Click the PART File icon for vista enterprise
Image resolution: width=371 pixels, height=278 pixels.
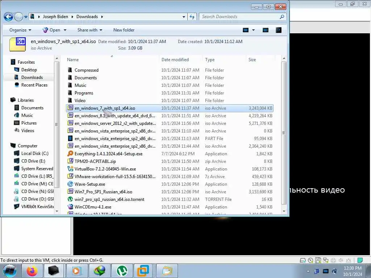tap(70, 138)
